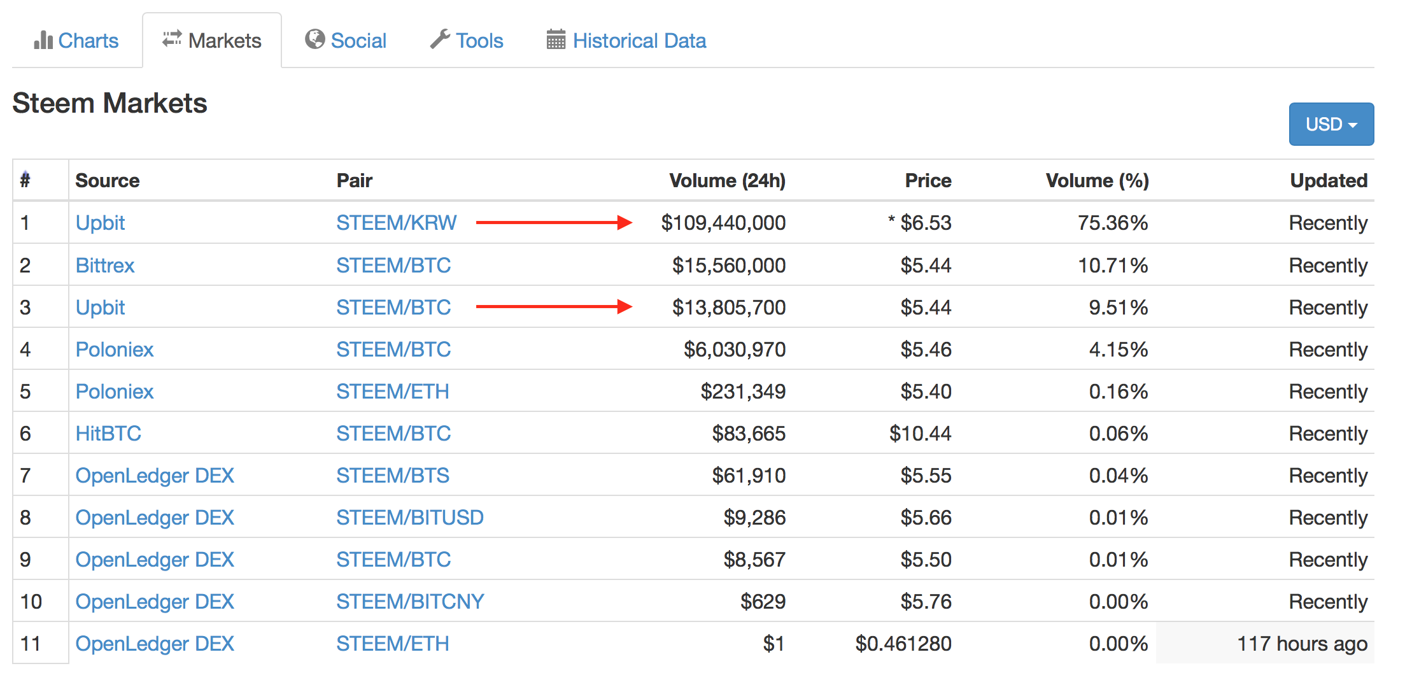The height and width of the screenshot is (687, 1405).
Task: Select the Markets tab
Action: pos(212,41)
